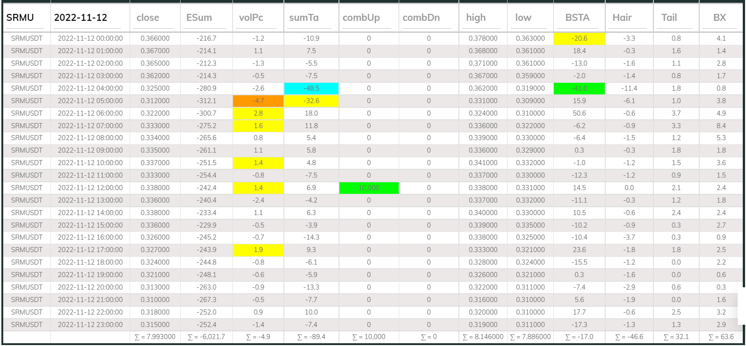Screen dimensions: 746x346
Task: Click the ESum total -6,021.7
Action: (207, 337)
